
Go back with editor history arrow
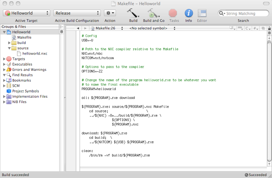[78, 28]
